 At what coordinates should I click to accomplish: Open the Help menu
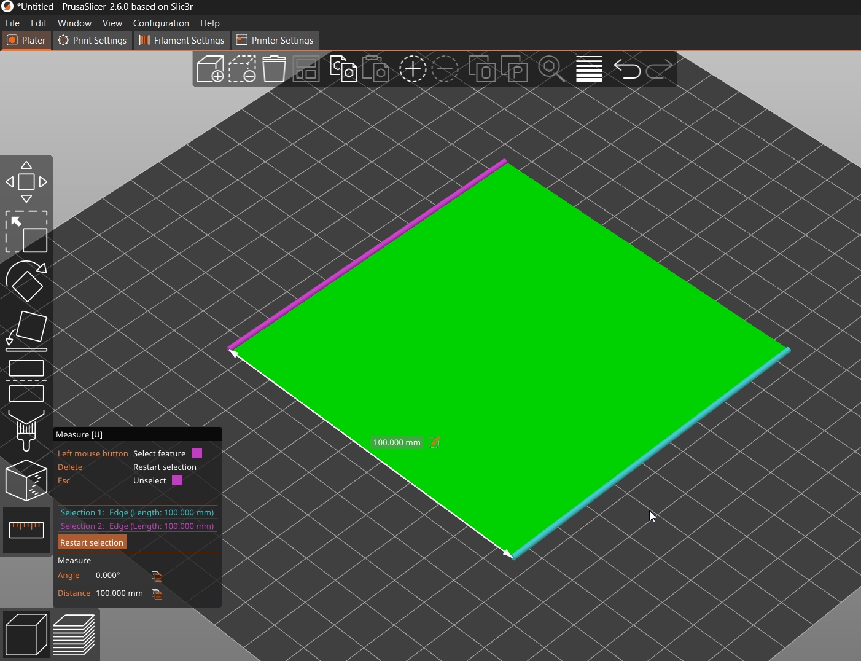tap(210, 23)
